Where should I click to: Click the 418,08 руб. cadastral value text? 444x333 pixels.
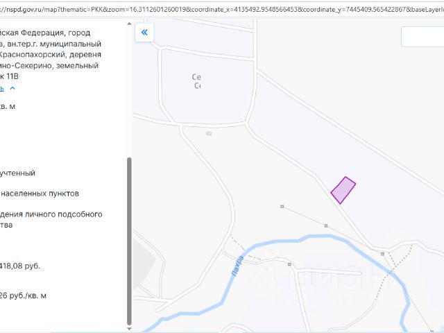[x=20, y=266]
